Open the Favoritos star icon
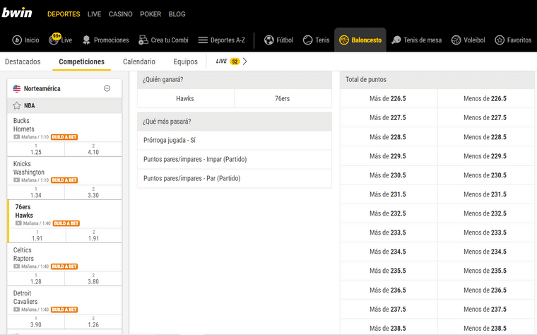537x335 pixels. pos(500,40)
